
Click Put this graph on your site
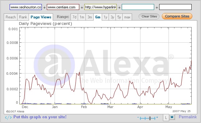pyautogui.click(x=40, y=117)
